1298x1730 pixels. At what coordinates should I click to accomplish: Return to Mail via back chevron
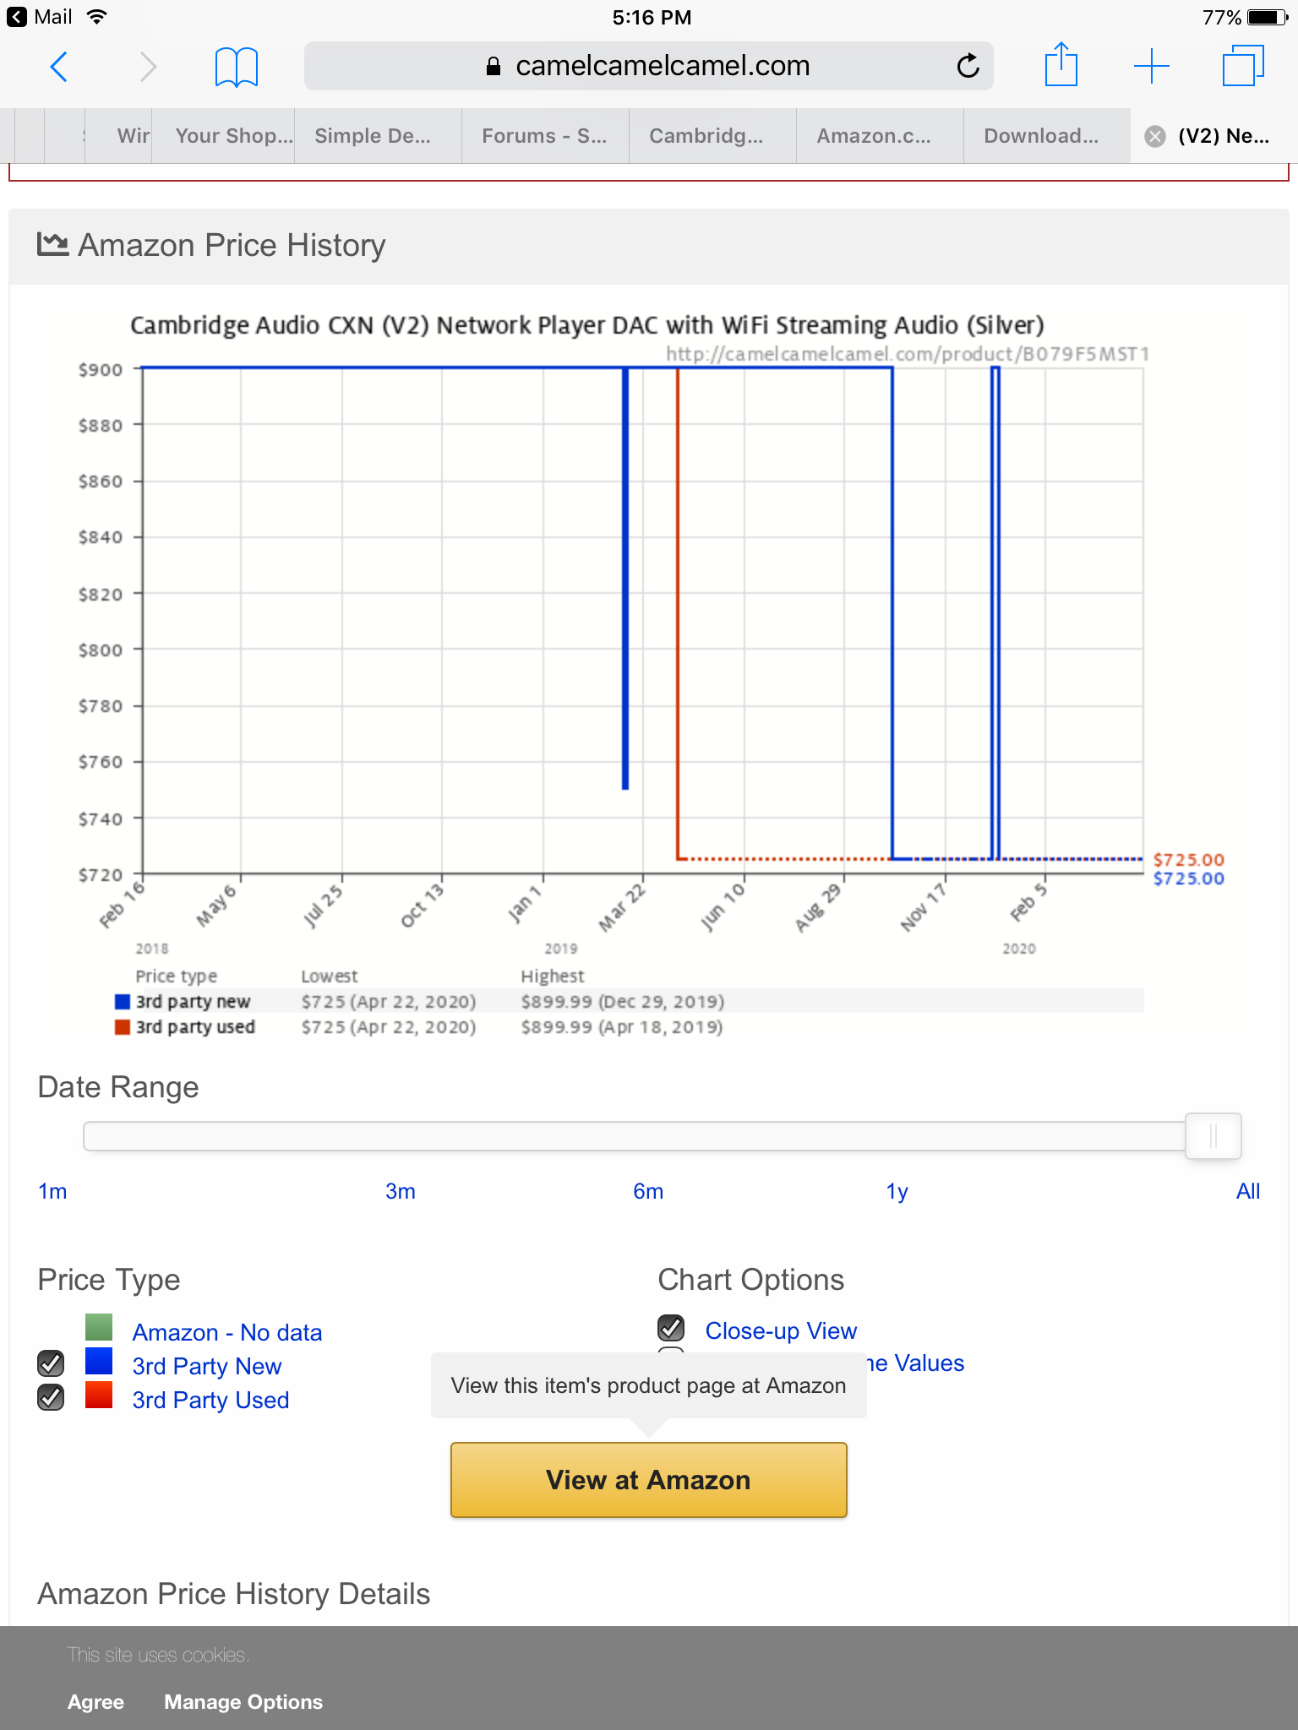[x=16, y=17]
